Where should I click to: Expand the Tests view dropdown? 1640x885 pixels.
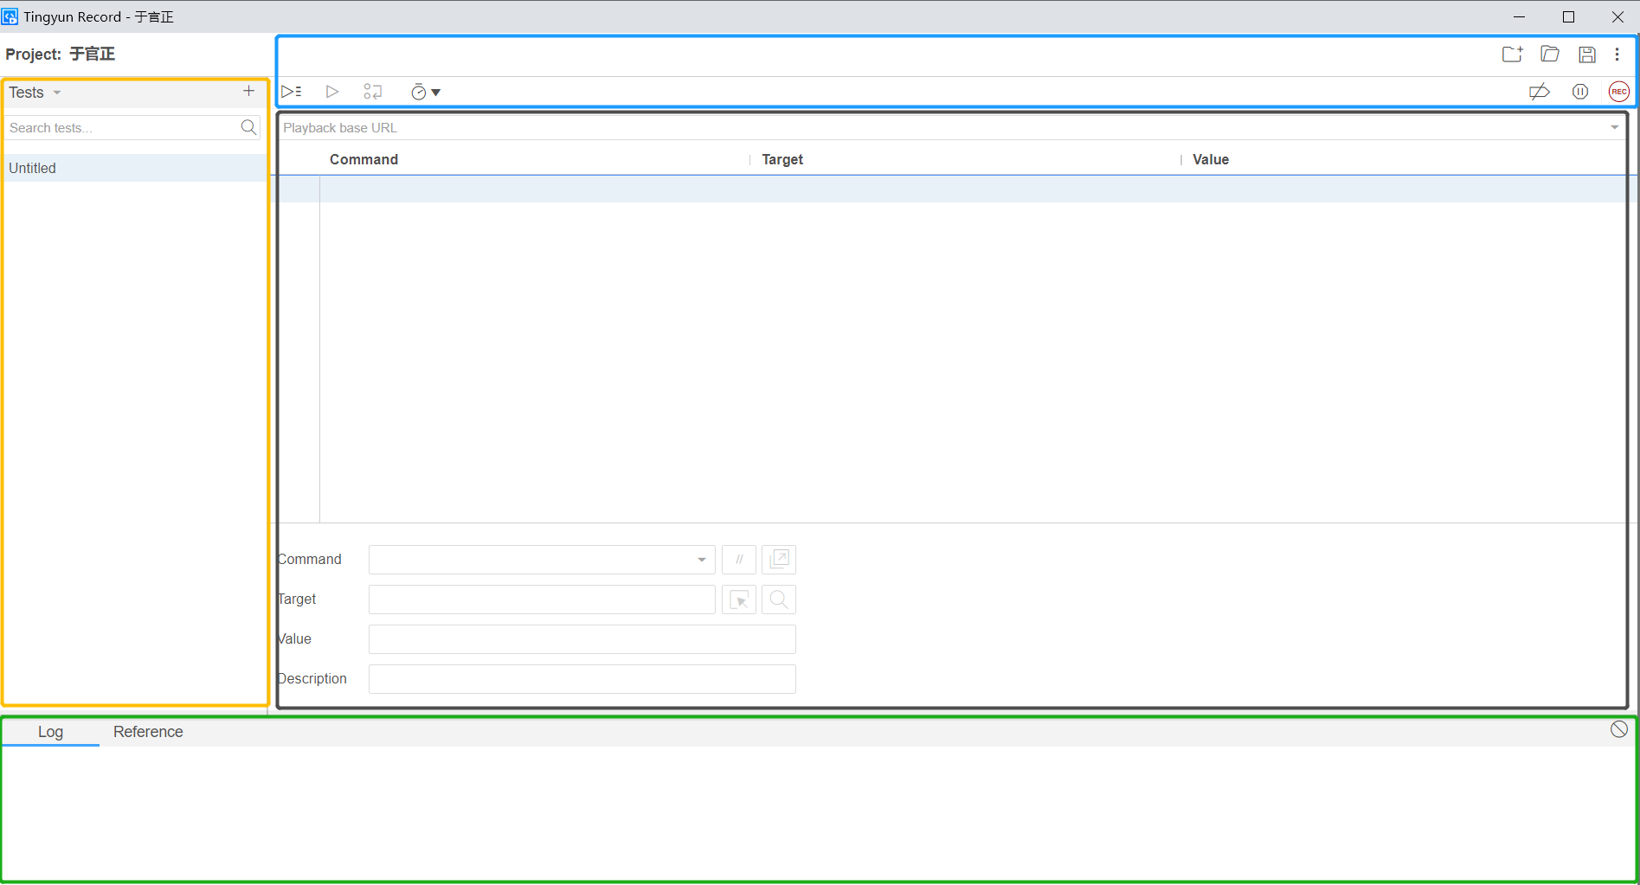pyautogui.click(x=35, y=93)
